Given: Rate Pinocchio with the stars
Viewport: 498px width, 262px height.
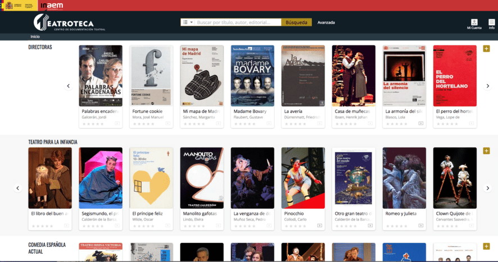Looking at the screenshot, I should click(x=295, y=226).
